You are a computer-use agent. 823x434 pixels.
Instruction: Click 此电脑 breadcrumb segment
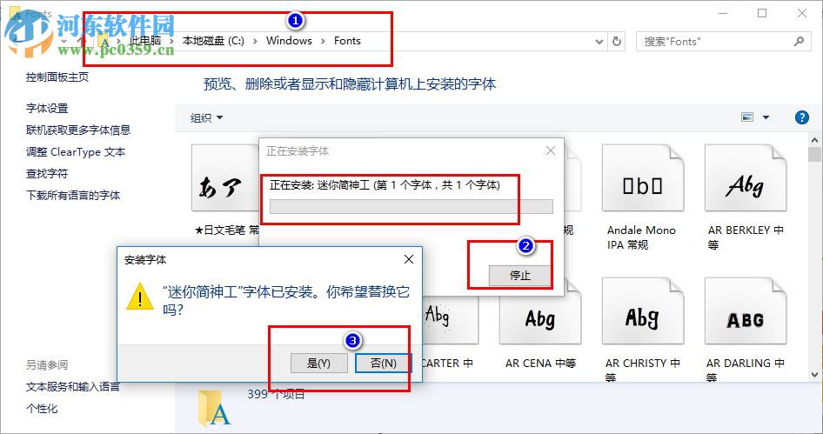tap(145, 41)
